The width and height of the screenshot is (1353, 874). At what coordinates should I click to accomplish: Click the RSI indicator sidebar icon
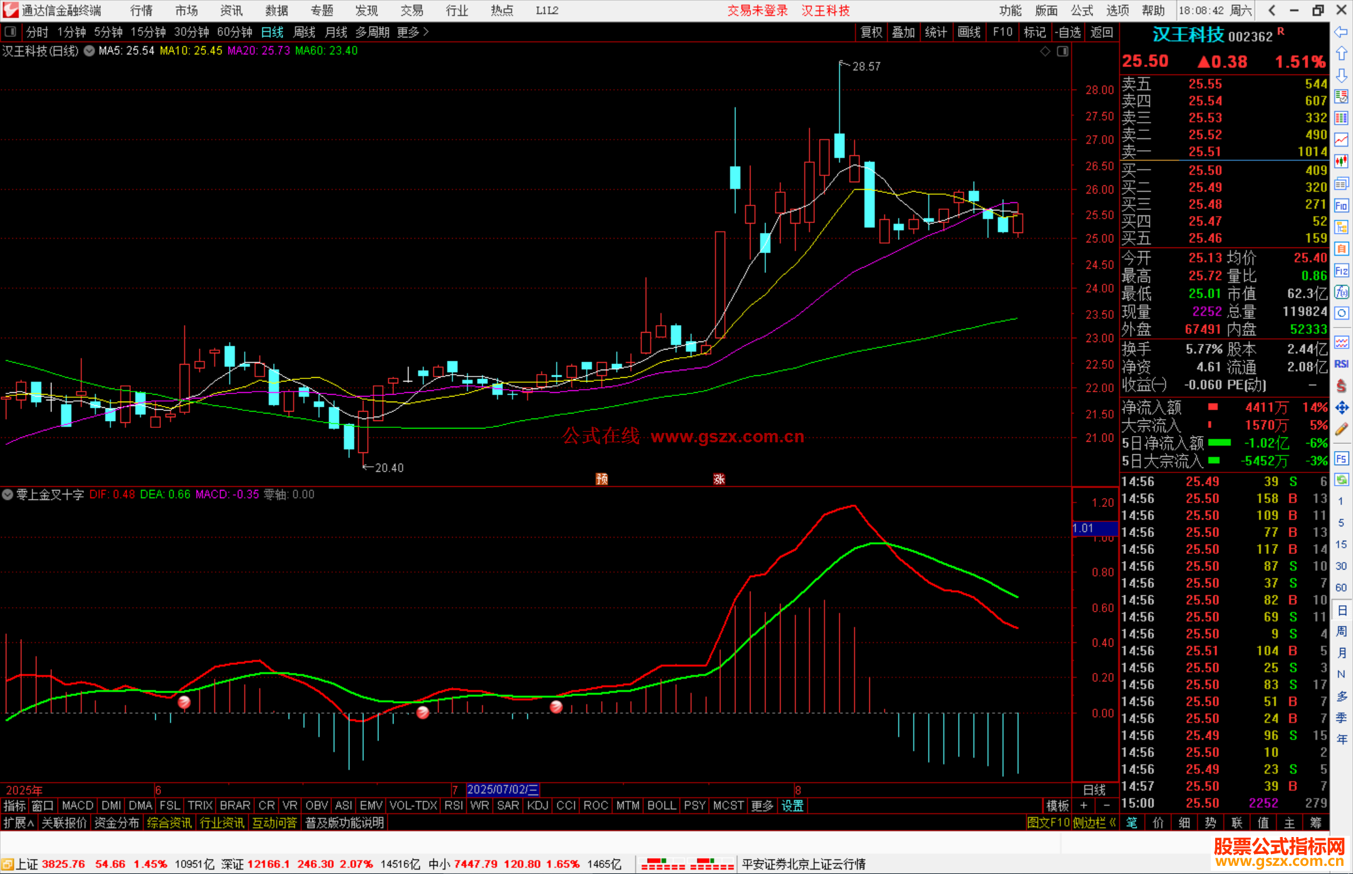tap(1341, 364)
